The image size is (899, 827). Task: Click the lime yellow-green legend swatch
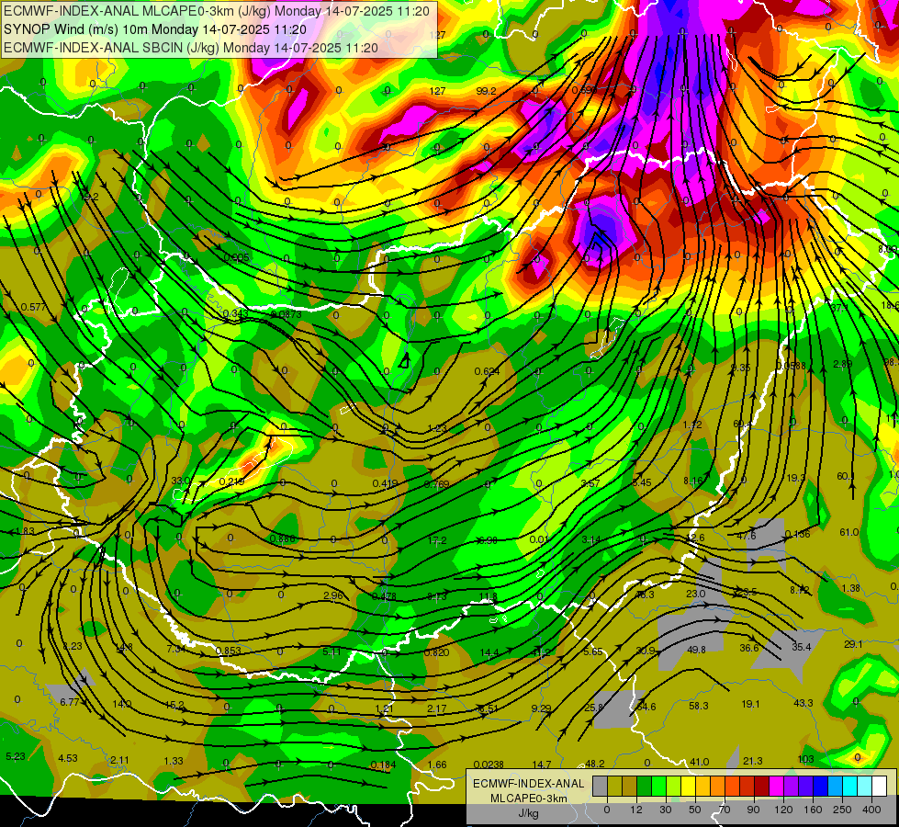674,787
